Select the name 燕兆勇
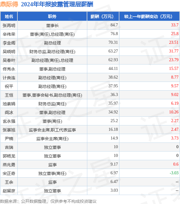 click(9, 165)
